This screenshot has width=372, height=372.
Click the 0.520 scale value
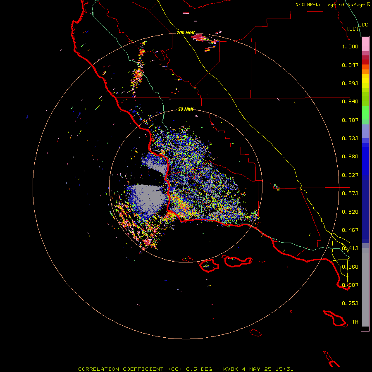click(350, 212)
